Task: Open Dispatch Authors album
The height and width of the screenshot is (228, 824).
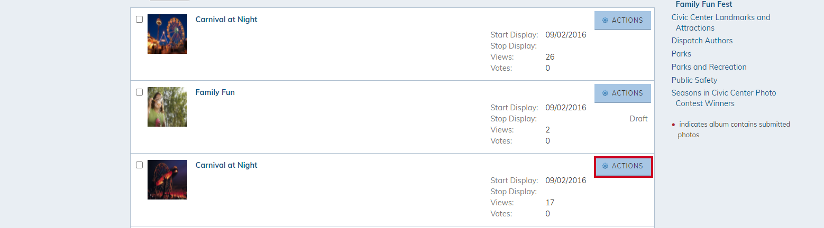Action: 702,41
